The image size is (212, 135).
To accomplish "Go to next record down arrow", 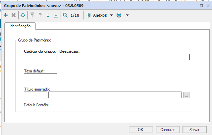I will pyautogui.click(x=48, y=15).
